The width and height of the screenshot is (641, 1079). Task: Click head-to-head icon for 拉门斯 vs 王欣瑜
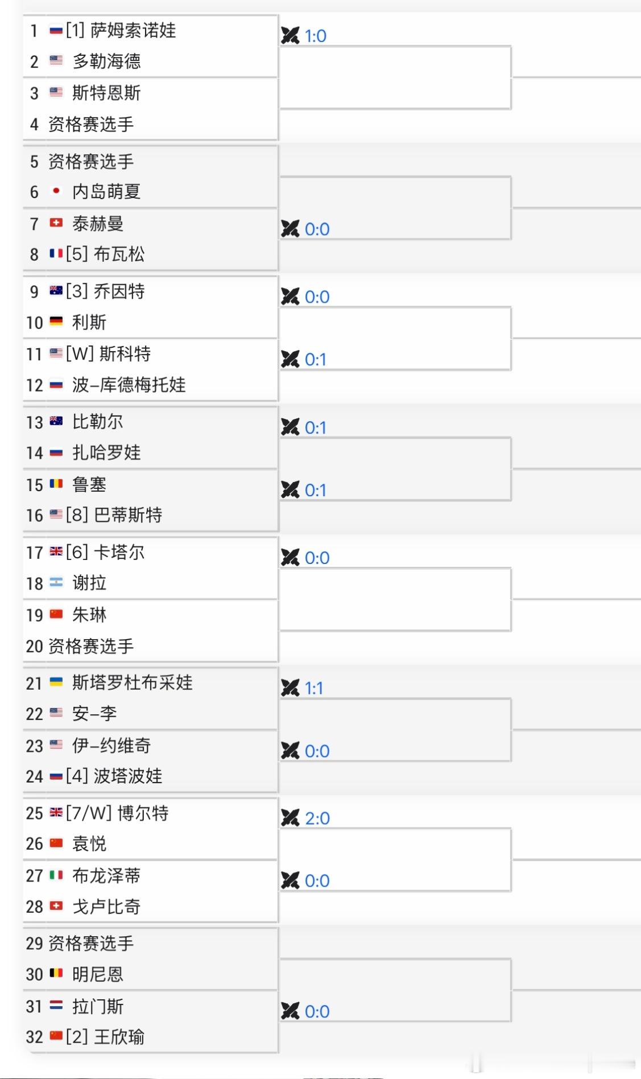[290, 1011]
